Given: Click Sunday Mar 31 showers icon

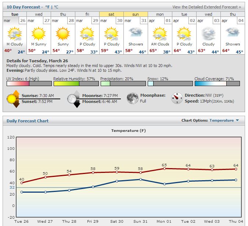Looking at the screenshot, I should (x=136, y=34).
